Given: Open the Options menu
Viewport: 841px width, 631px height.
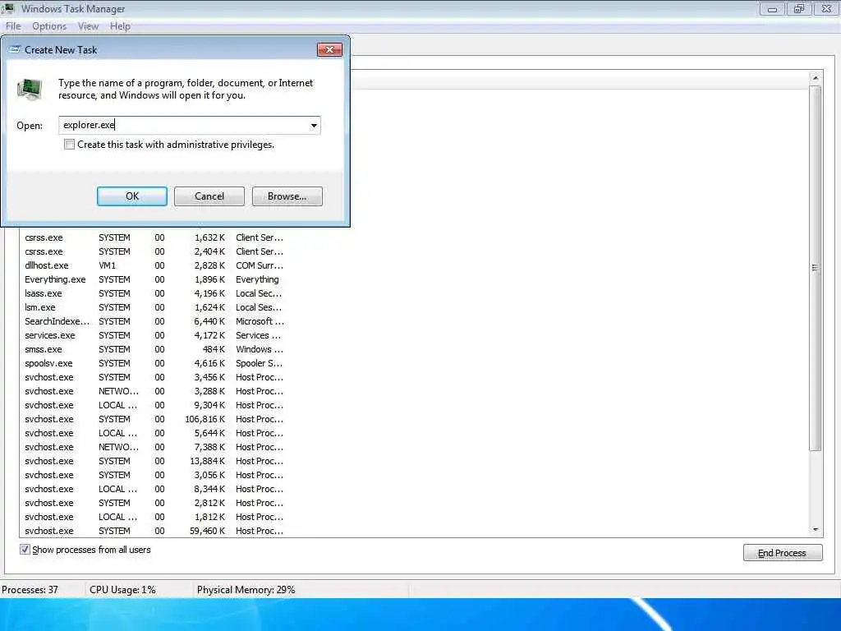Looking at the screenshot, I should click(48, 26).
